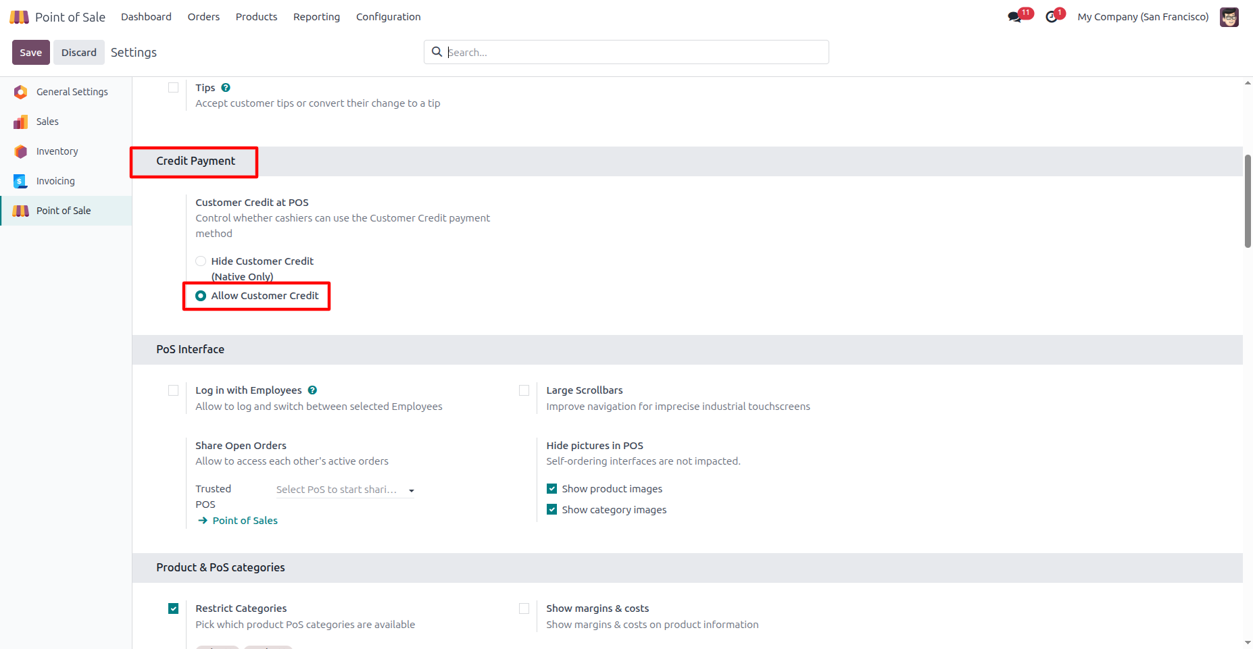Click the Tips help question icon

click(x=226, y=88)
